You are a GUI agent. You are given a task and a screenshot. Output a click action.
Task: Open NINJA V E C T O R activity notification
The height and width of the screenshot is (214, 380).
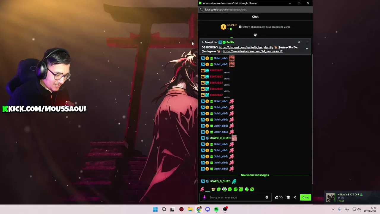(352, 197)
